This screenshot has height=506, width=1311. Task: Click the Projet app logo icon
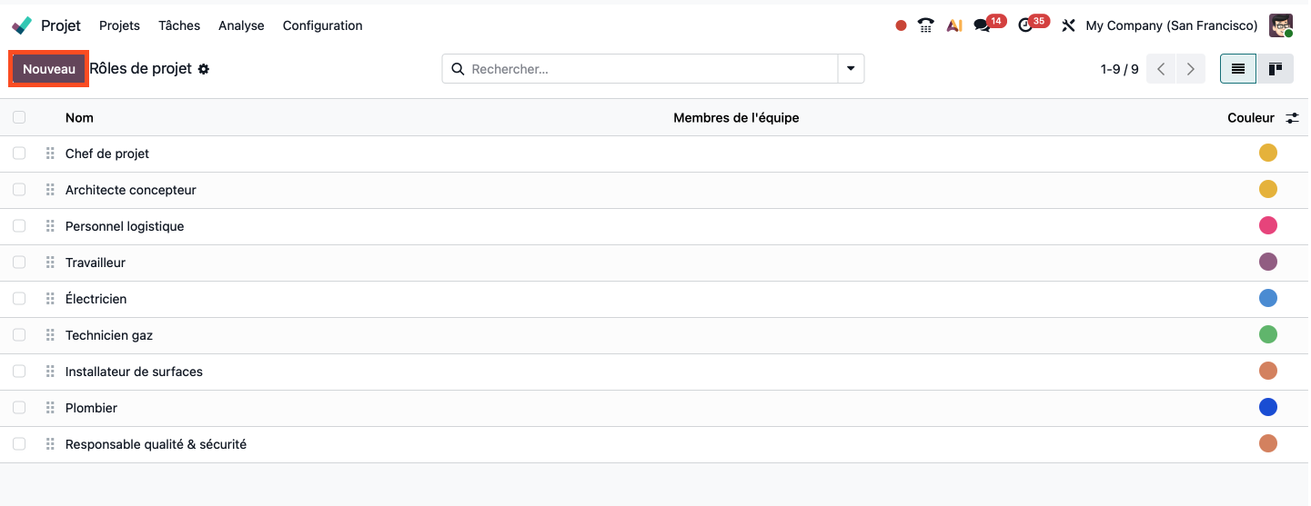pyautogui.click(x=22, y=25)
